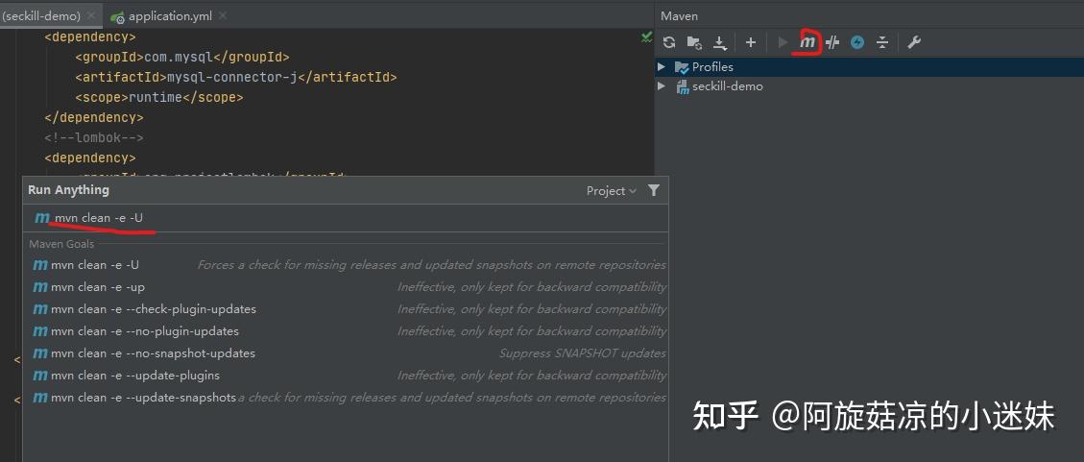Expand the Profiles tree node
The height and width of the screenshot is (462, 1084).
pos(662,67)
